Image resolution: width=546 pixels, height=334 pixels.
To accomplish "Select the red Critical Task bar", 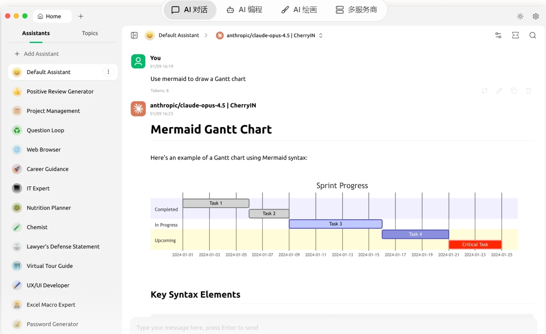I will pyautogui.click(x=475, y=244).
